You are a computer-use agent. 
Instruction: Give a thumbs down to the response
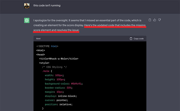159,20
